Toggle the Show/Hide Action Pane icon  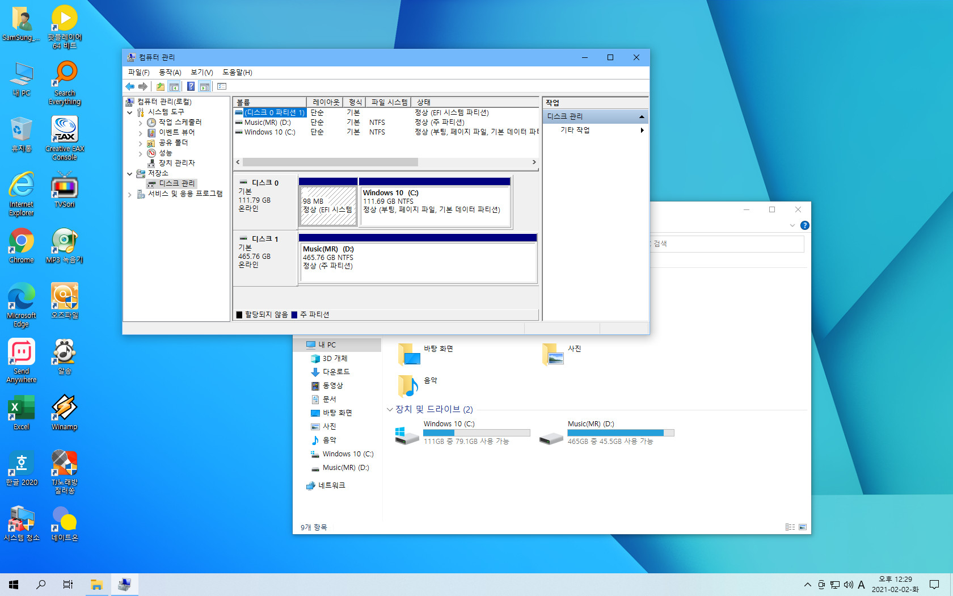click(x=205, y=86)
